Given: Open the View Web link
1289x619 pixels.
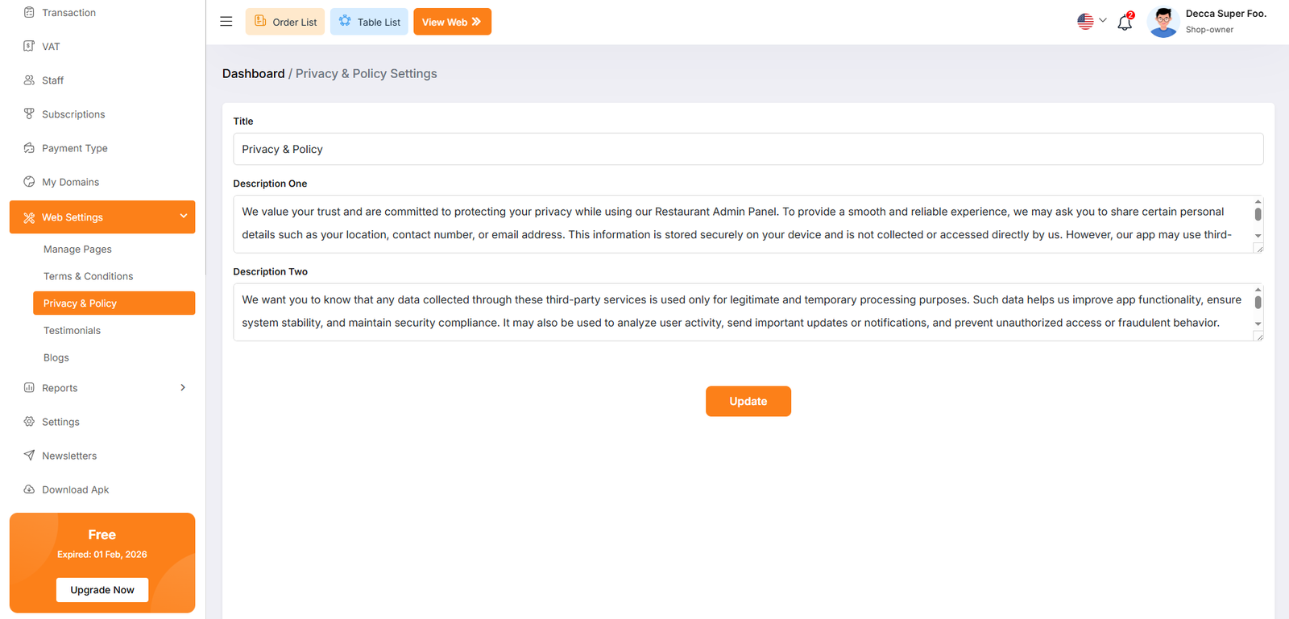Looking at the screenshot, I should pyautogui.click(x=452, y=22).
